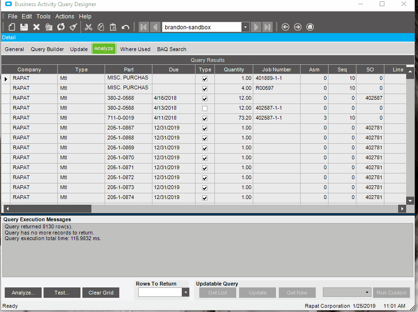Select the cell containing job R00597
The height and width of the screenshot is (312, 418).
276,89
